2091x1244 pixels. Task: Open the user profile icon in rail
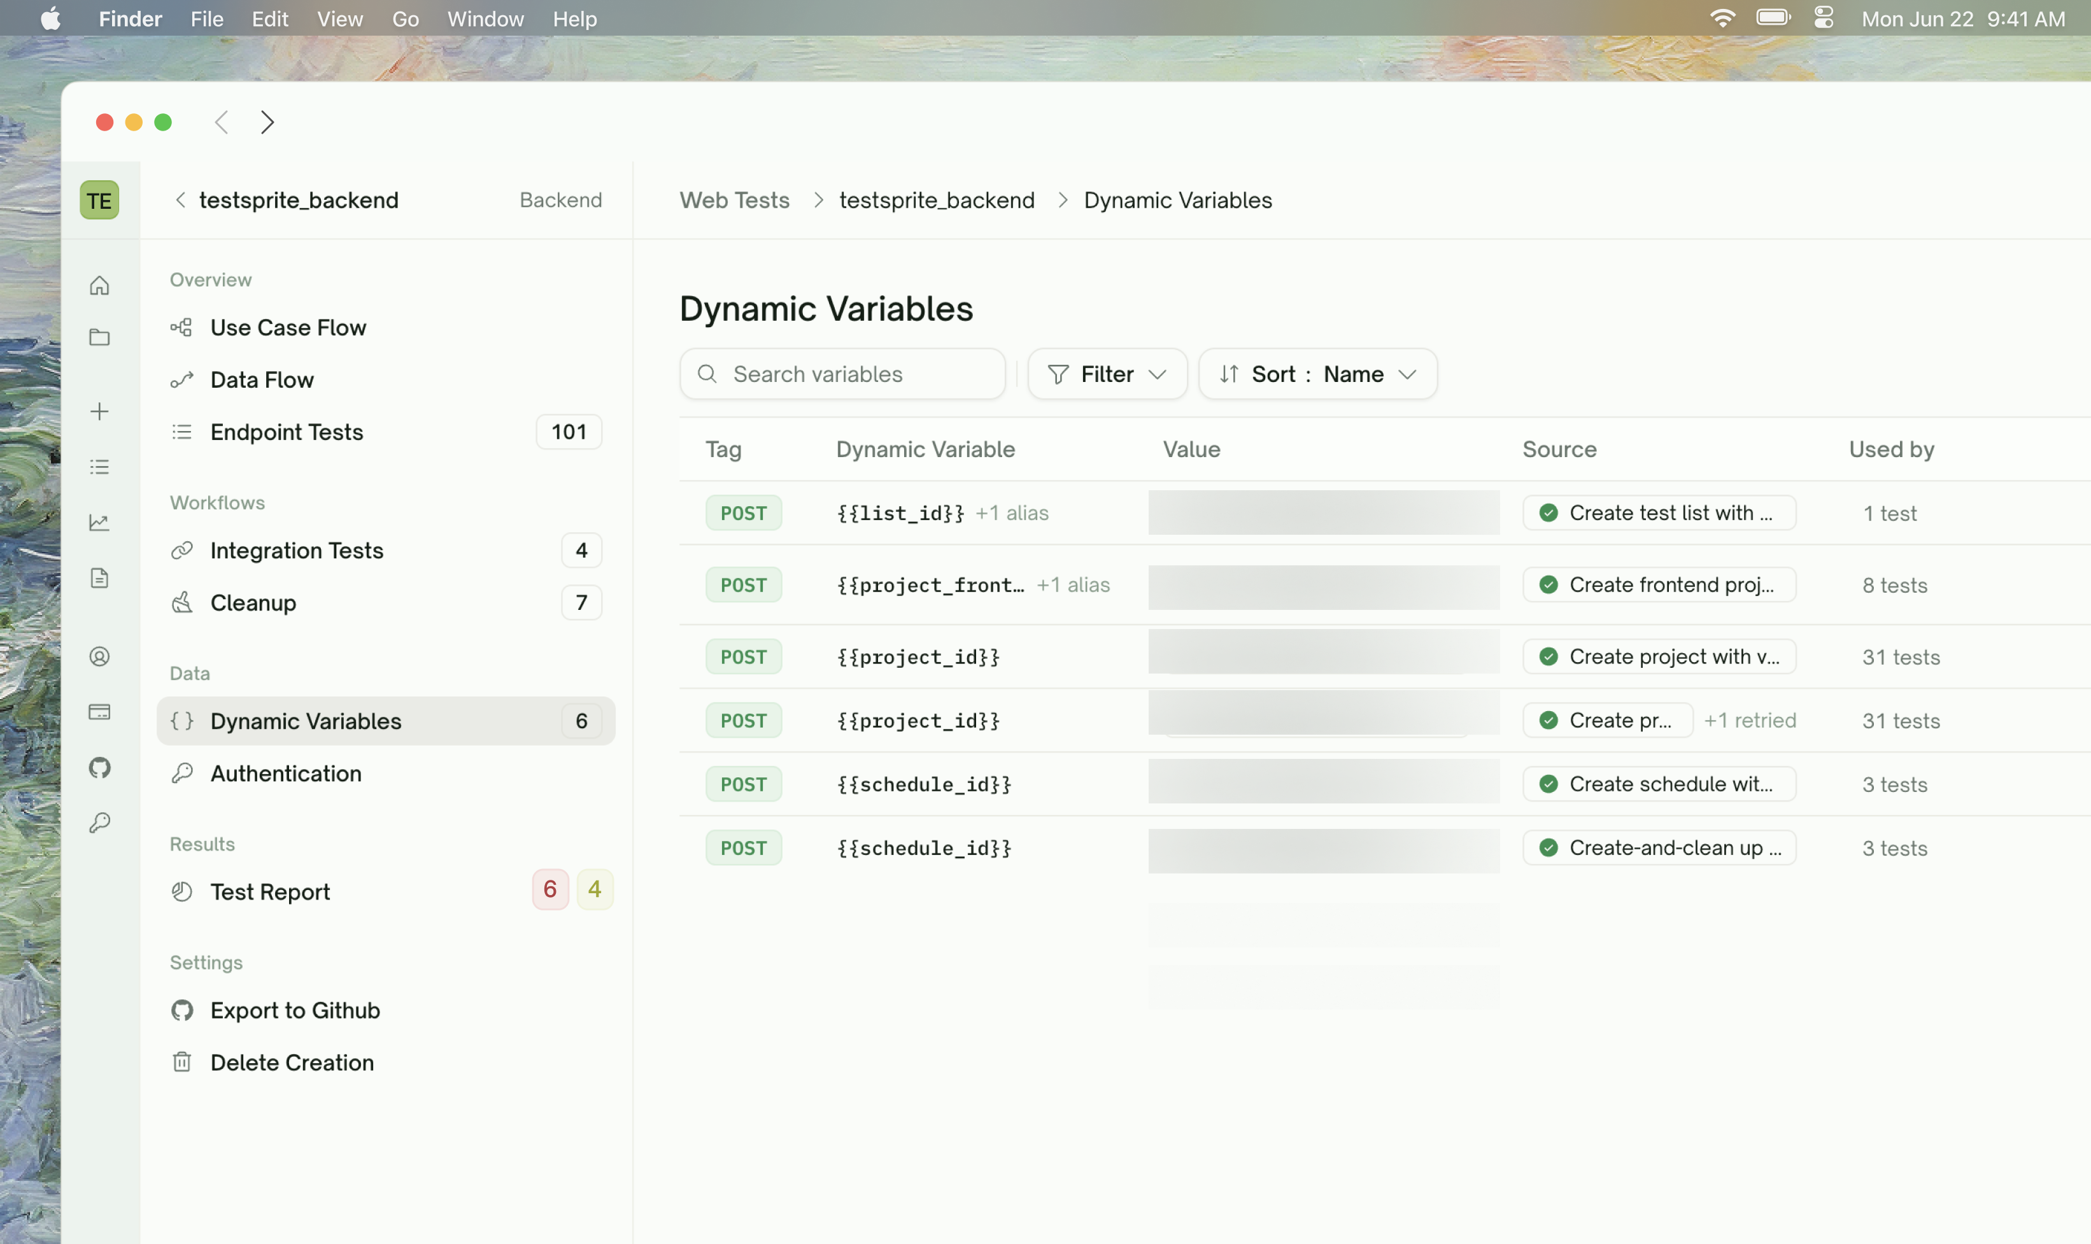[99, 656]
